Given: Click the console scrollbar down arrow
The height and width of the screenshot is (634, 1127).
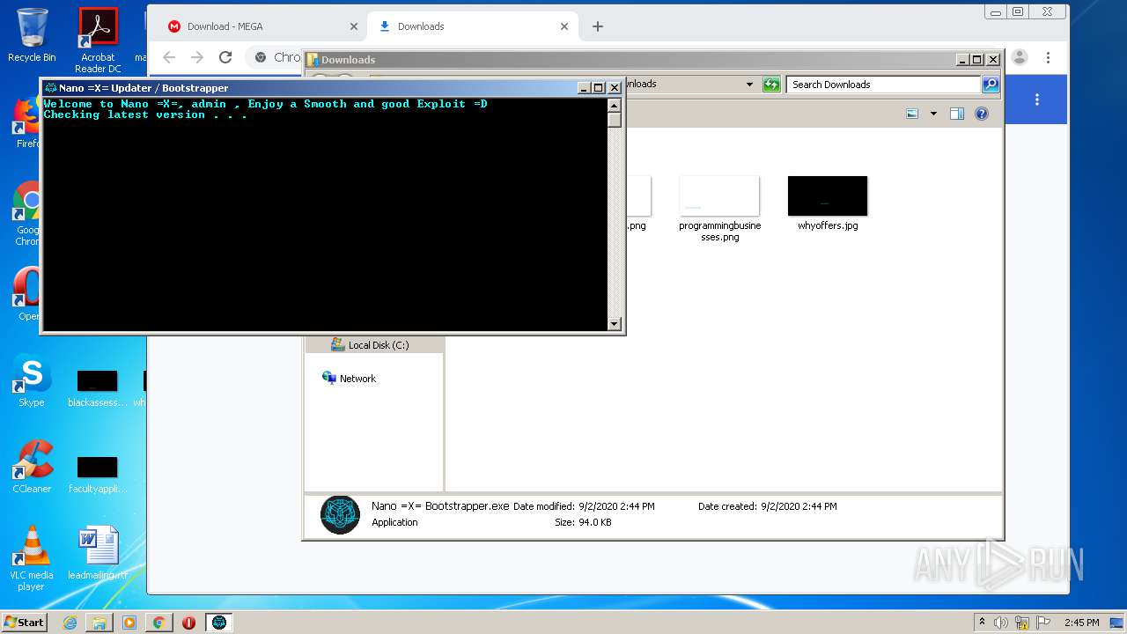Looking at the screenshot, I should click(x=615, y=324).
